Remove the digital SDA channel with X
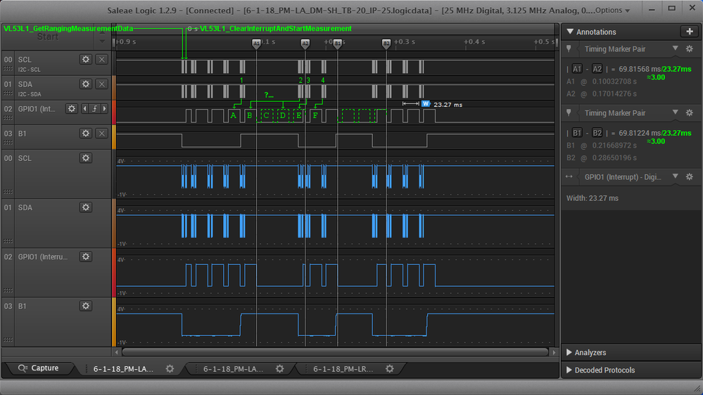The image size is (703, 395). tap(102, 84)
